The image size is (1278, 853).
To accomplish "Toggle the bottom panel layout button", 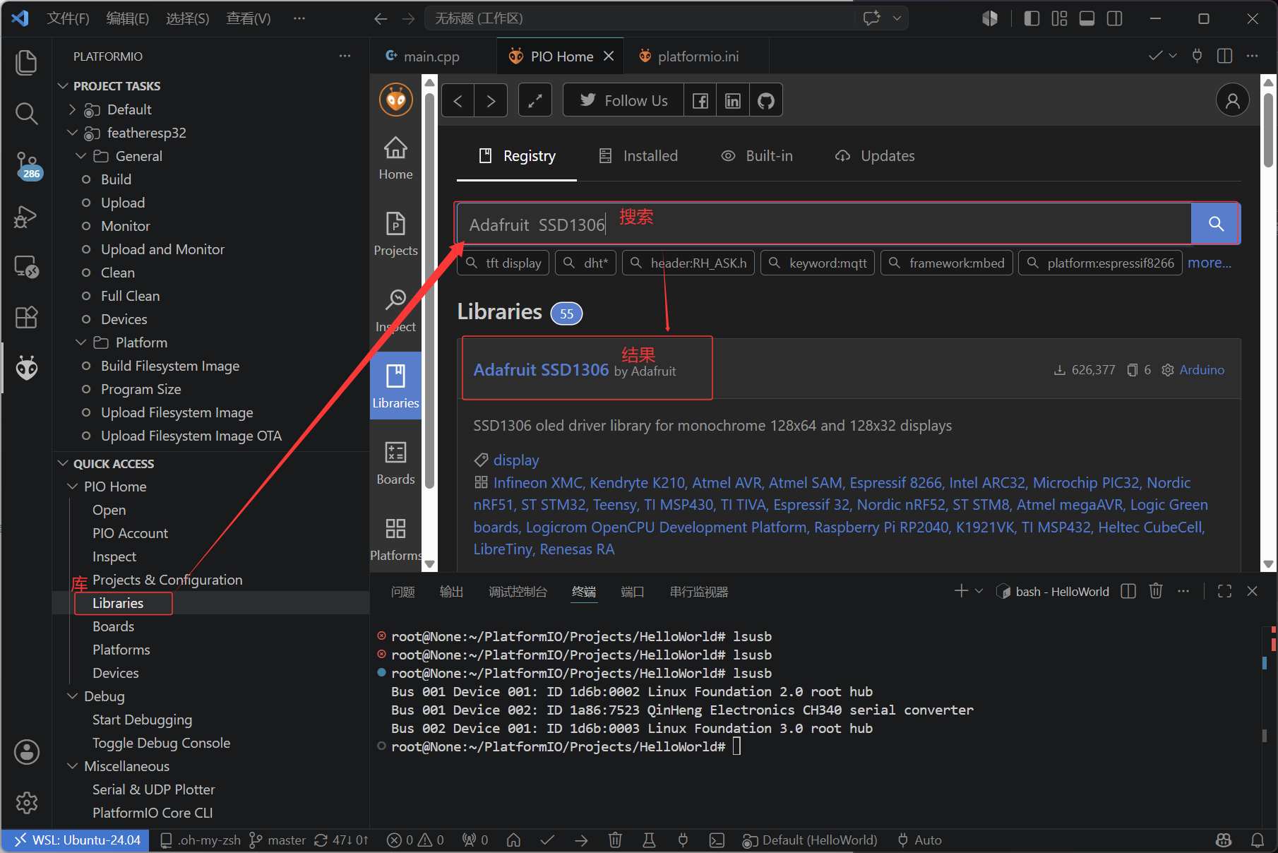I will pyautogui.click(x=1087, y=18).
